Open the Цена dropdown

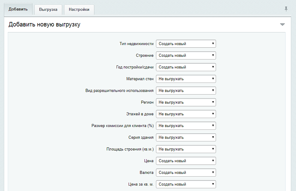pyautogui.click(x=186, y=161)
